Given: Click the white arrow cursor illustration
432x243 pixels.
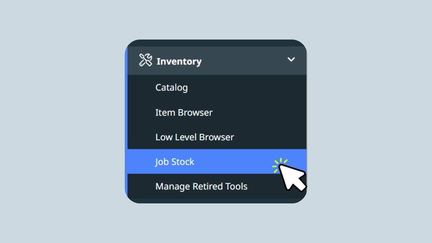Looking at the screenshot, I should pyautogui.click(x=292, y=177).
